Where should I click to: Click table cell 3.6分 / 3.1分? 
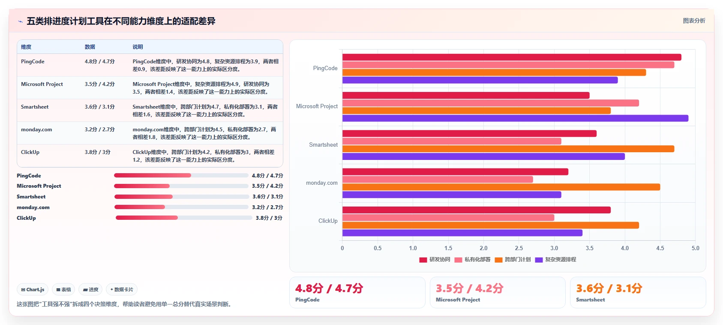pos(99,107)
